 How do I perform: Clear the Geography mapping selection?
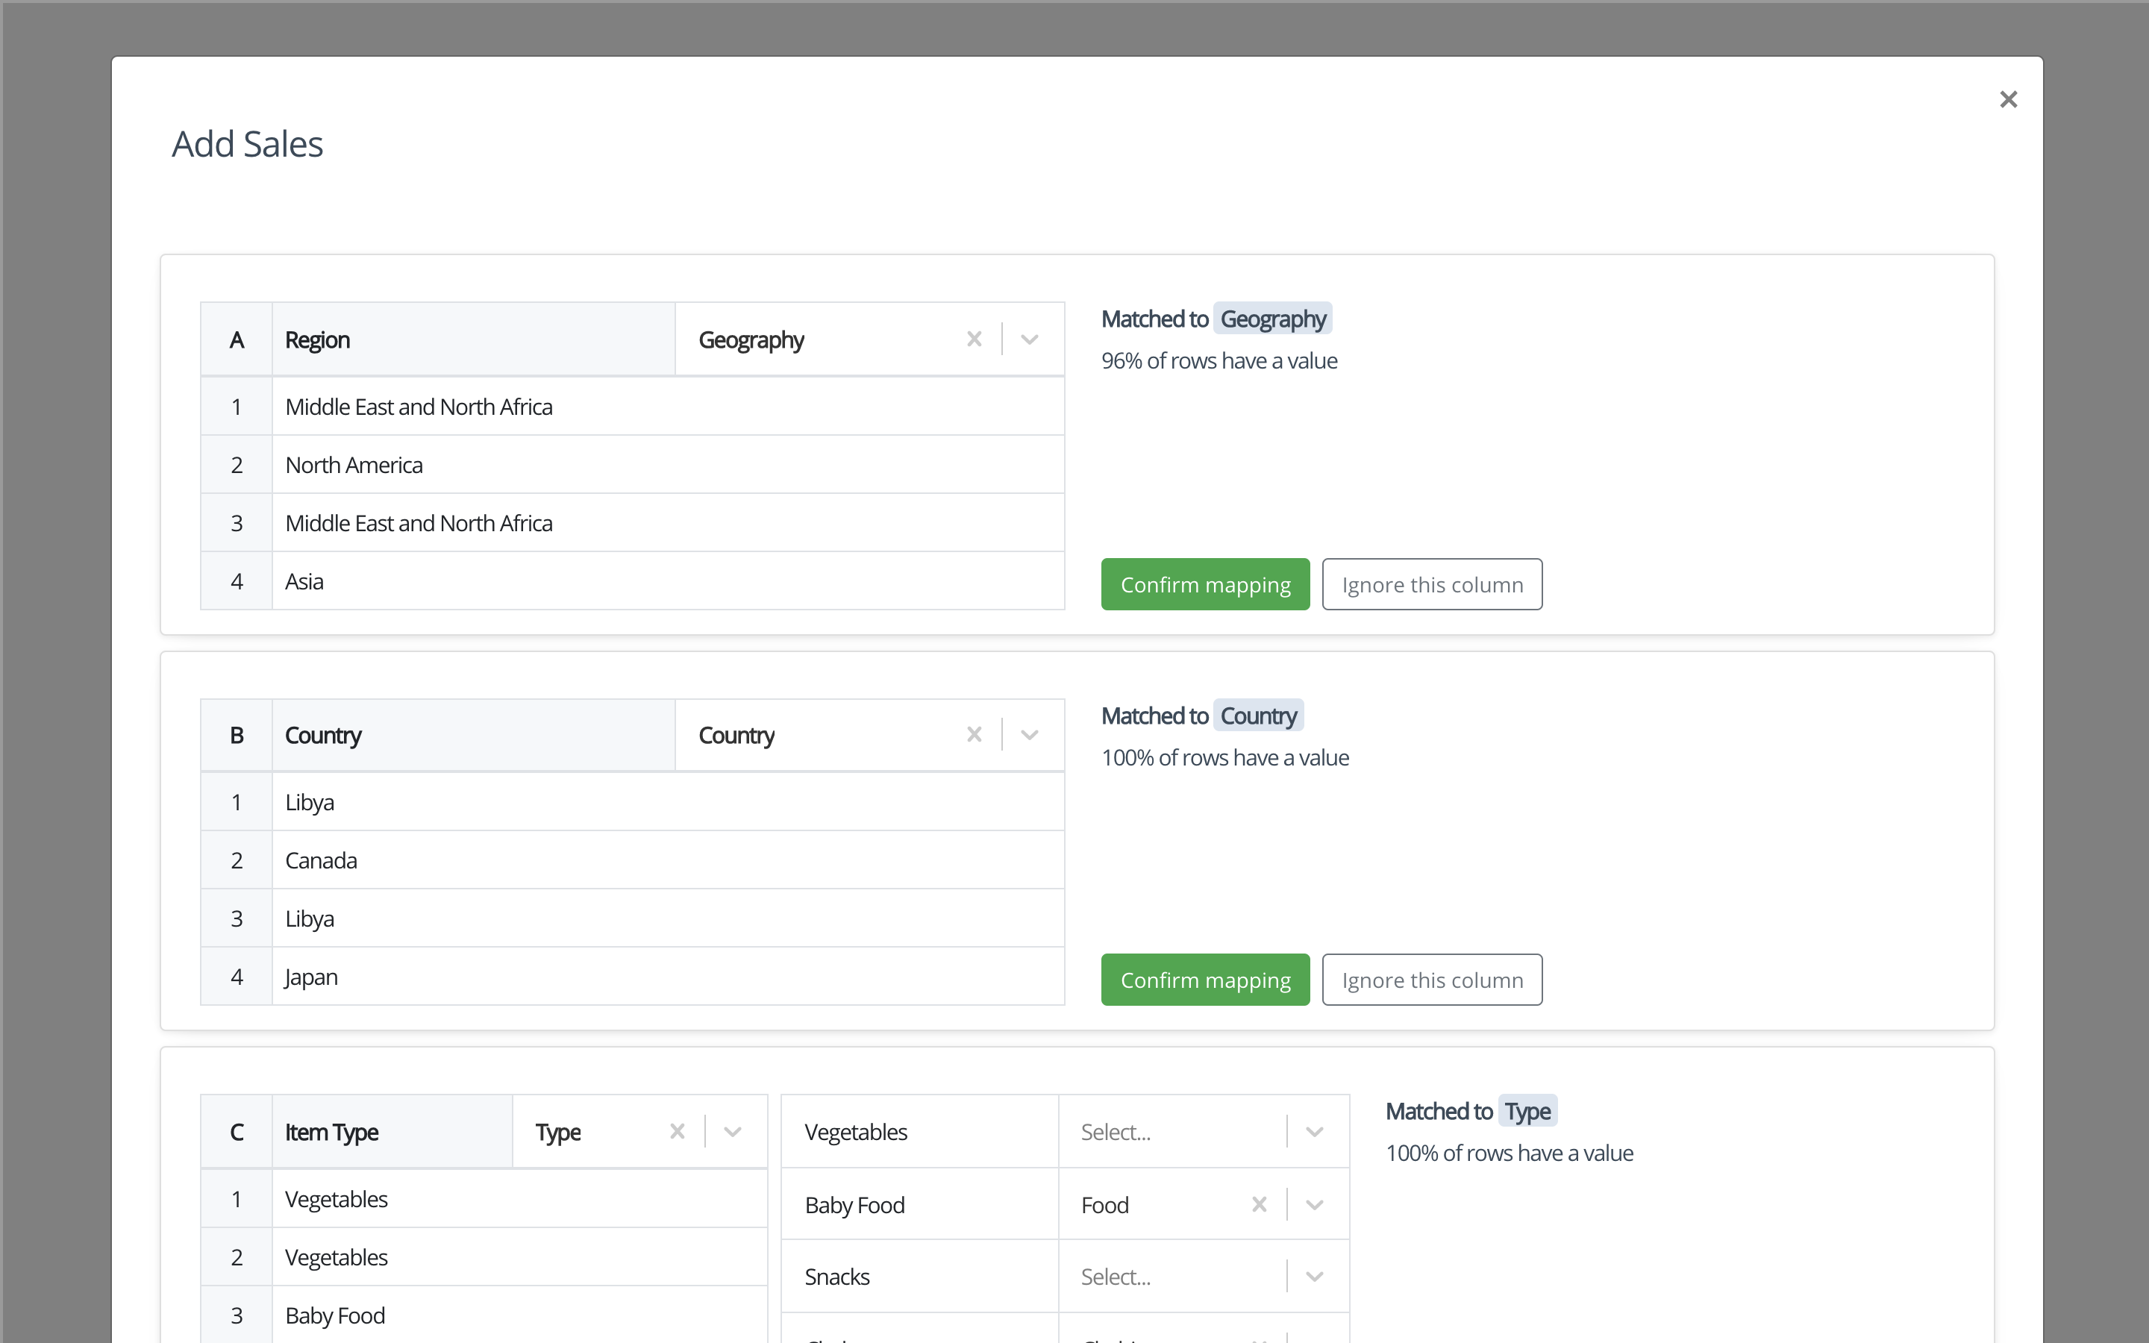975,339
